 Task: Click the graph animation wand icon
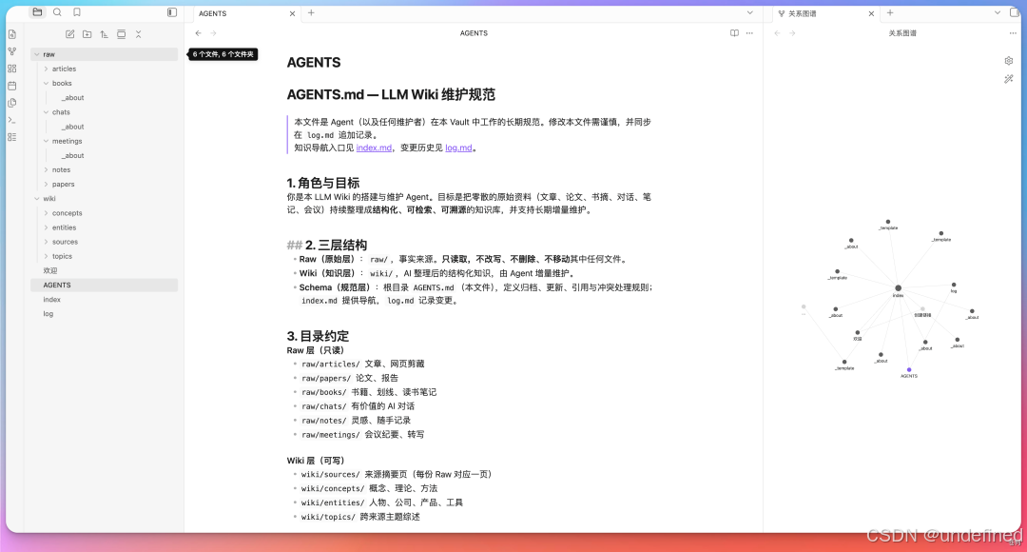tap(1009, 79)
